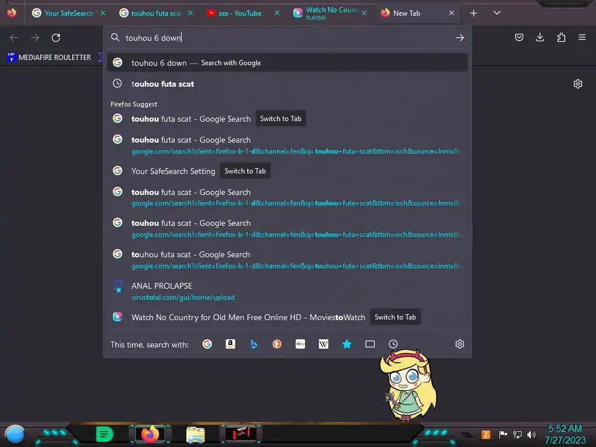Click Firefox icon on the taskbar
Image resolution: width=596 pixels, height=447 pixels.
(150, 434)
